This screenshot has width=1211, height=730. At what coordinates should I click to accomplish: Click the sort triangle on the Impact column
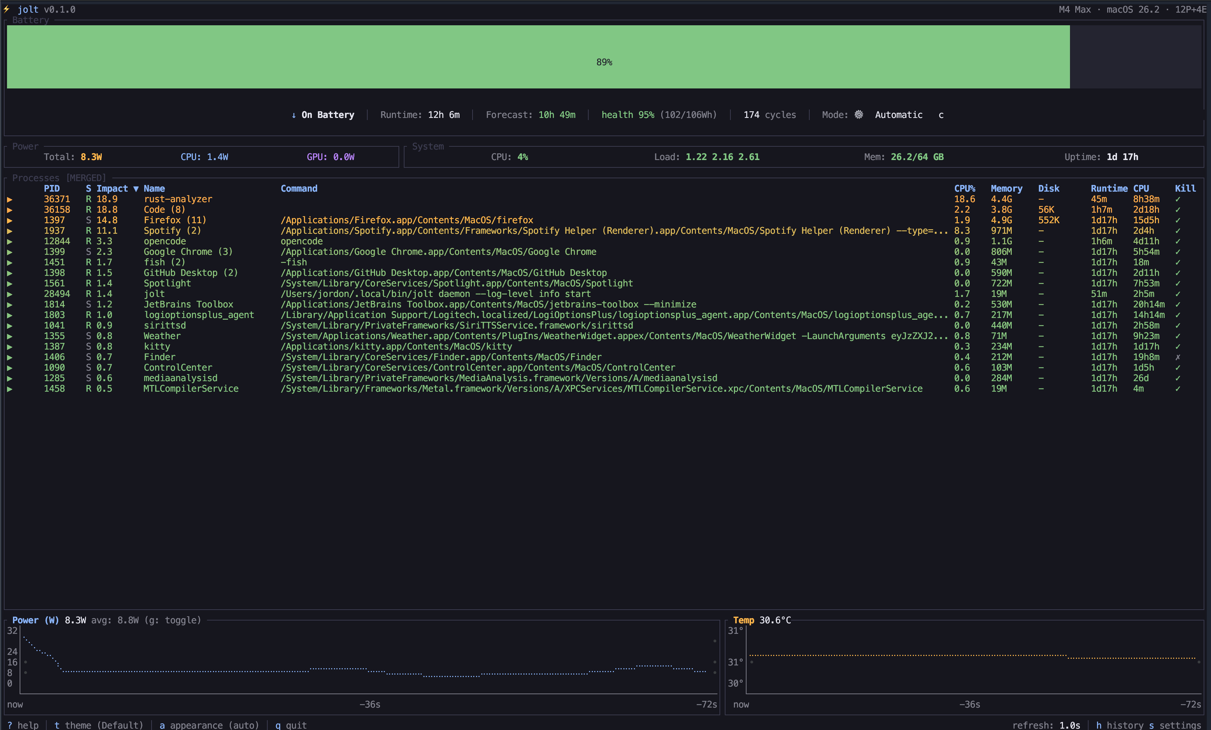coord(136,188)
